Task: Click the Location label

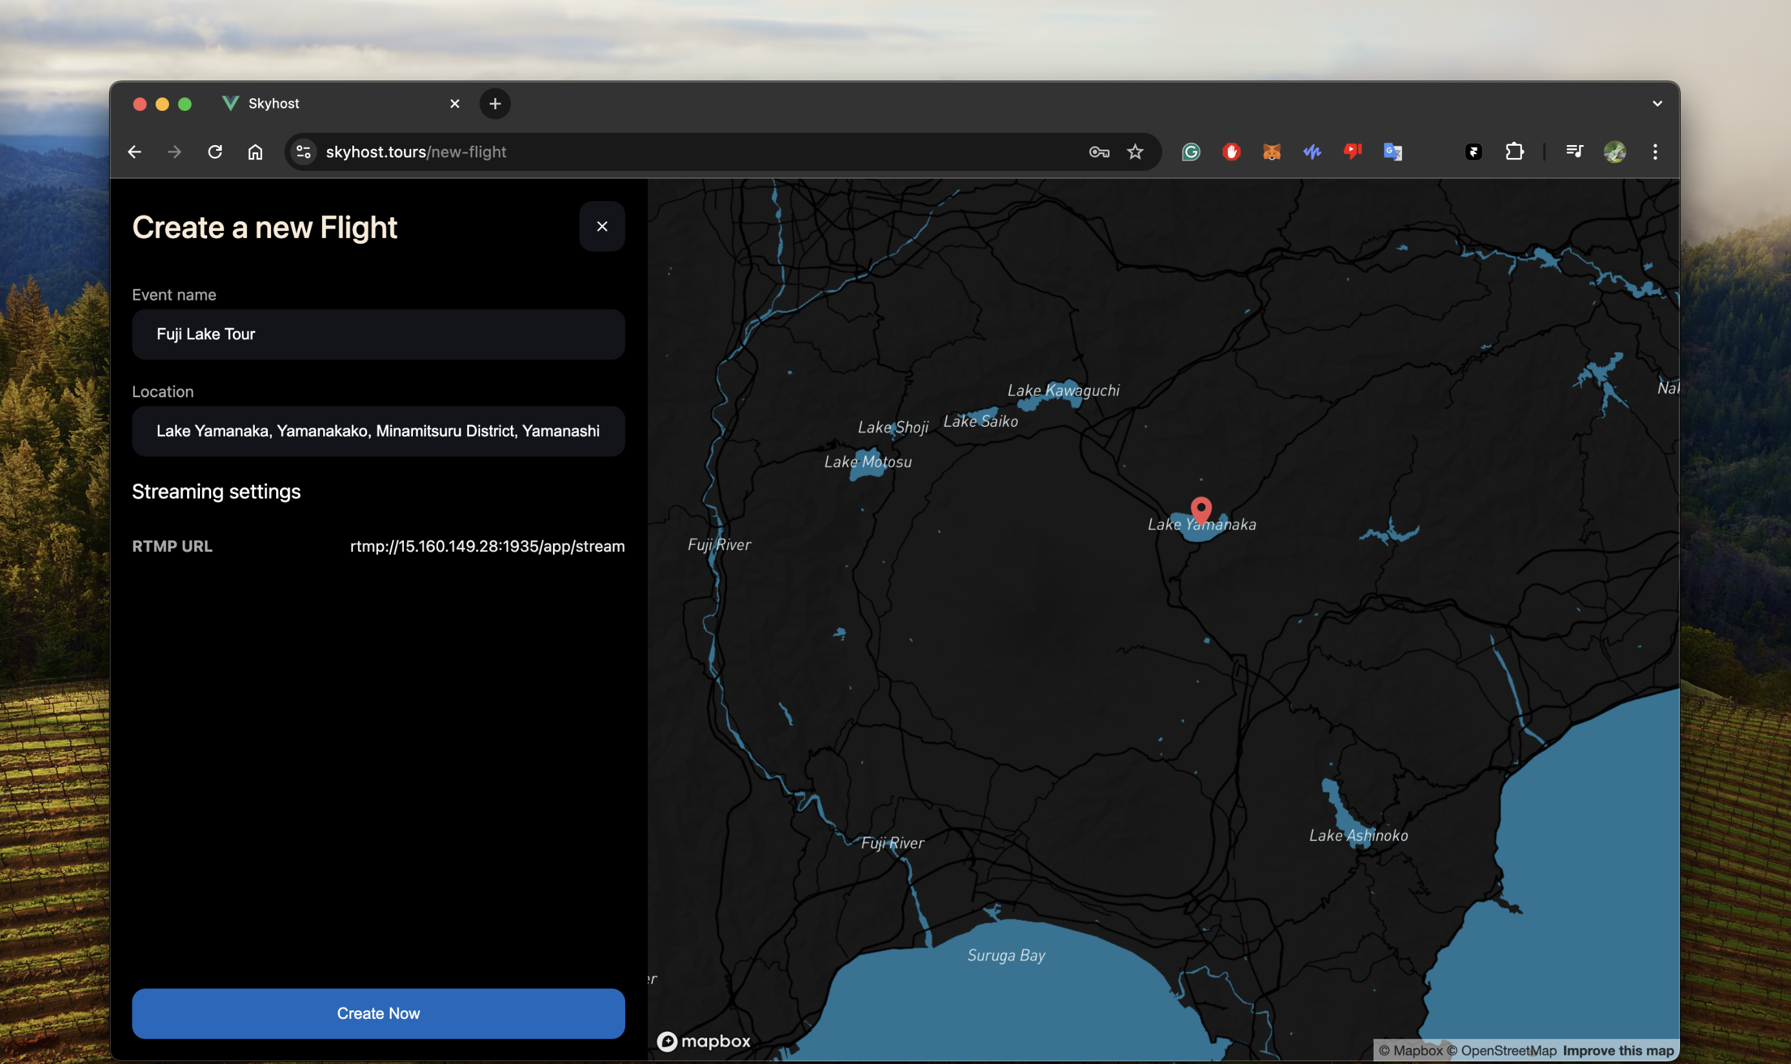Action: (163, 391)
